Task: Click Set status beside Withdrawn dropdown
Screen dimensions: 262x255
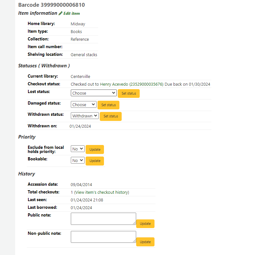Action: point(111,116)
